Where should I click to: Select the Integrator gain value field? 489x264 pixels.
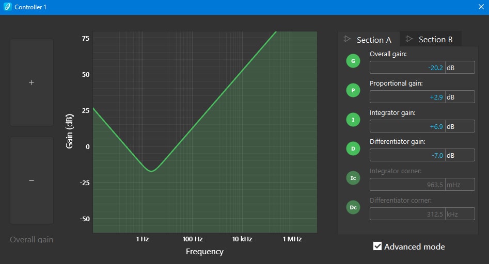(407, 126)
